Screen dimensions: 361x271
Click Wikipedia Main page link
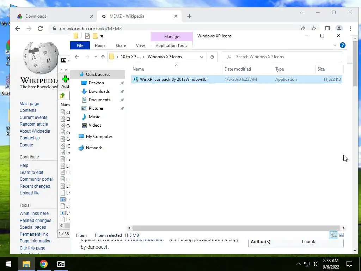click(x=29, y=104)
